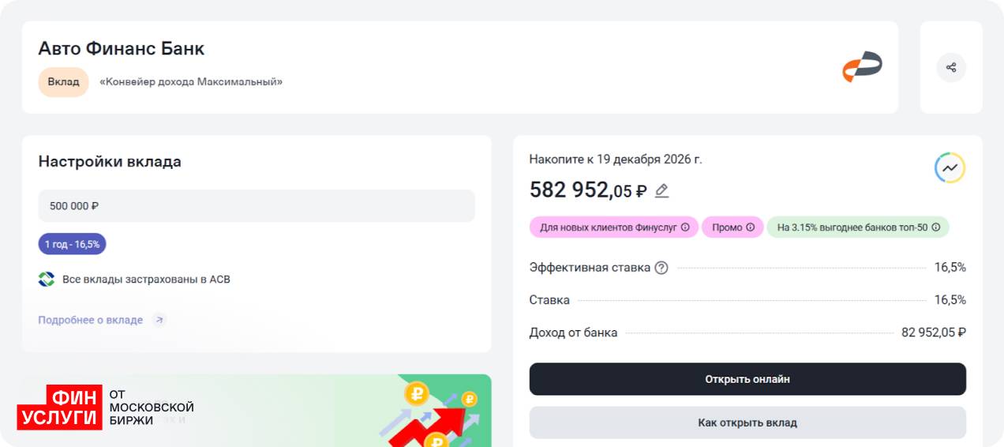The image size is (1004, 447).
Task: Click the deposit amount field showing 500 000 ₽
Action: point(257,206)
